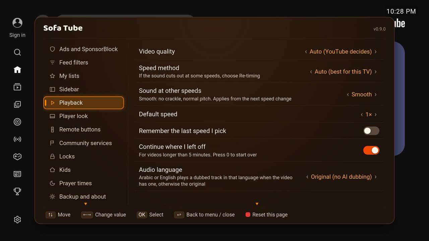The width and height of the screenshot is (429, 241).
Task: Click the flag icon beside Community services
Action: [52, 143]
